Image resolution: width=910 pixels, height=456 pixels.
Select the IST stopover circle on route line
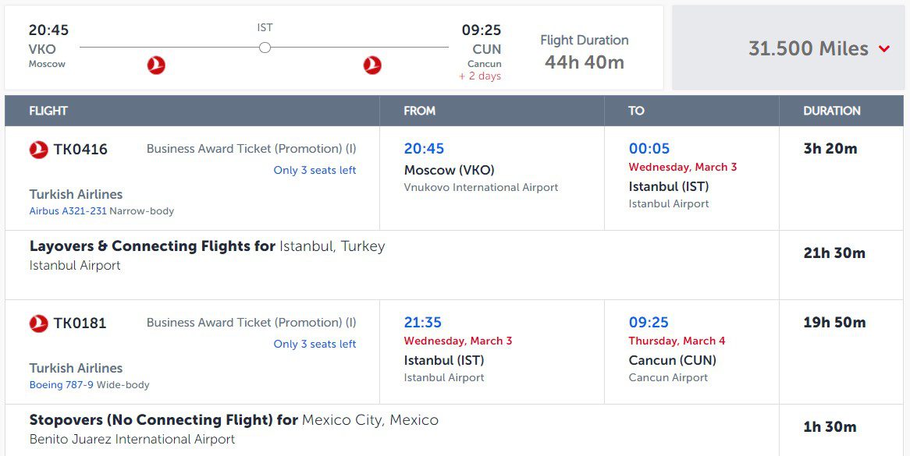click(x=265, y=48)
